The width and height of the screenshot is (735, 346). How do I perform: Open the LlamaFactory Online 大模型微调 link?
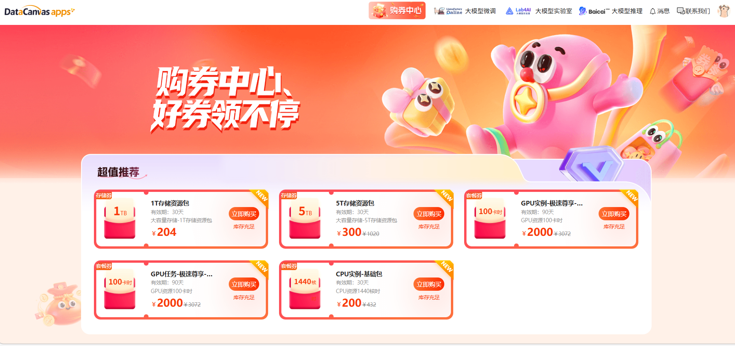pyautogui.click(x=465, y=11)
